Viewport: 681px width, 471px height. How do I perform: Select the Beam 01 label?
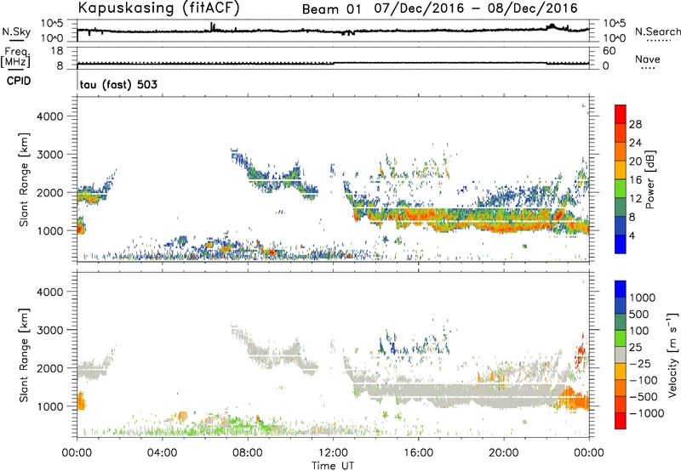point(331,9)
